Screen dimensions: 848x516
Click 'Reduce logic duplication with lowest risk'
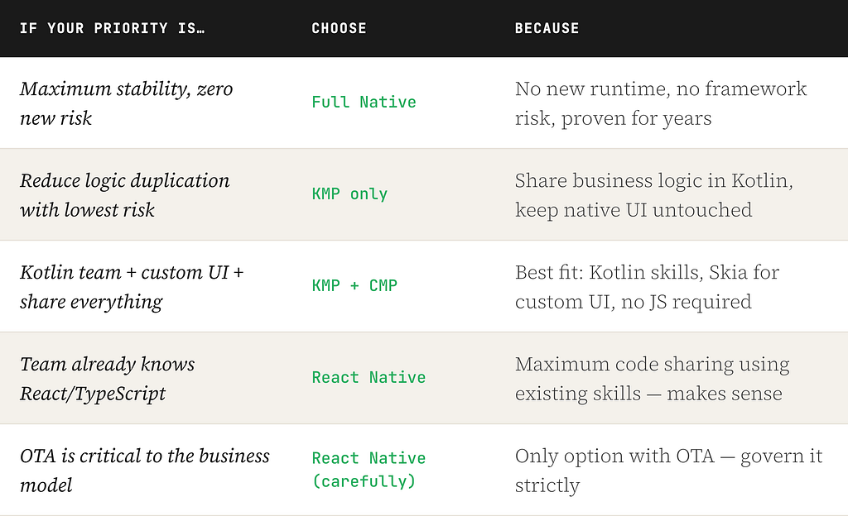click(125, 195)
